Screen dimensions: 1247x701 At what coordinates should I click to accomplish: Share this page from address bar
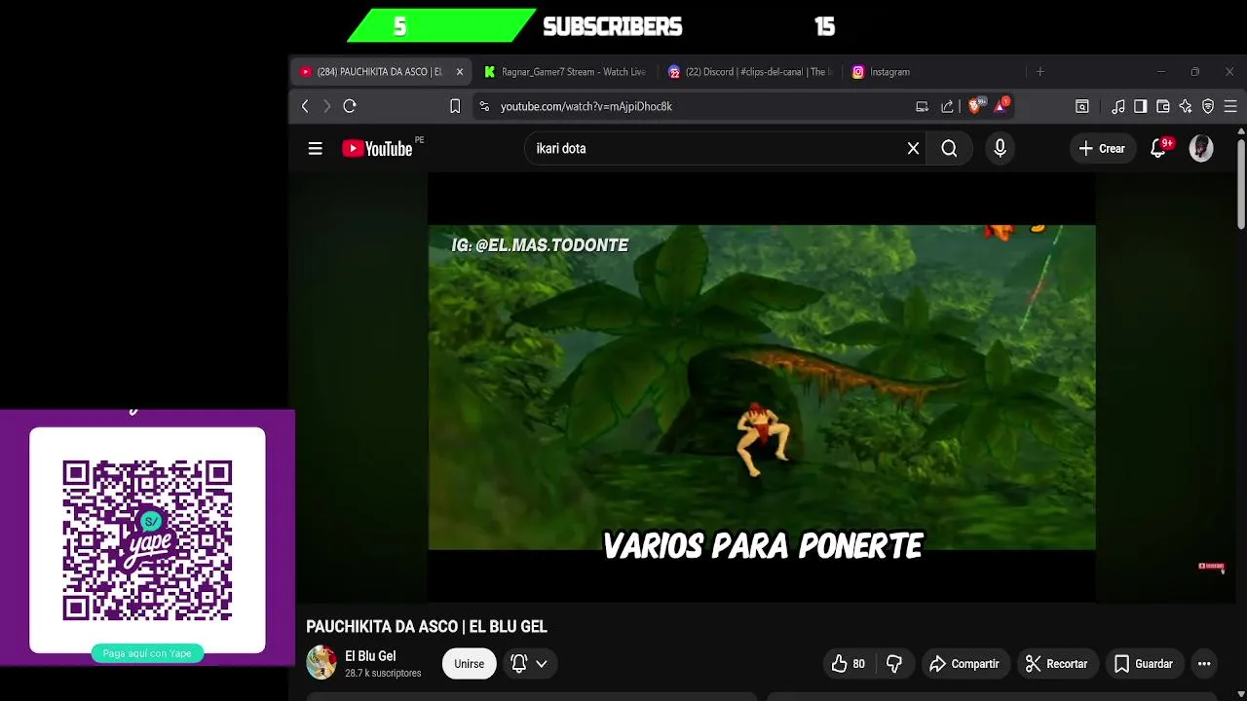pyautogui.click(x=947, y=106)
